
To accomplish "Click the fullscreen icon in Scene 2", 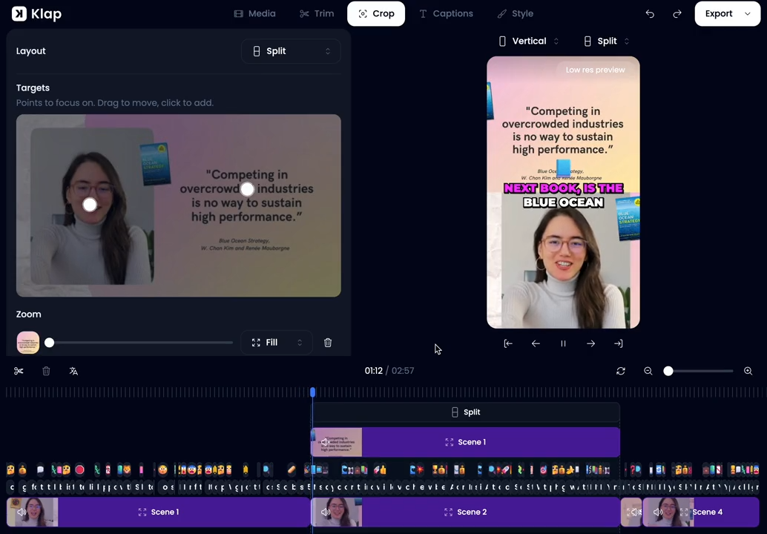I will click(x=448, y=512).
